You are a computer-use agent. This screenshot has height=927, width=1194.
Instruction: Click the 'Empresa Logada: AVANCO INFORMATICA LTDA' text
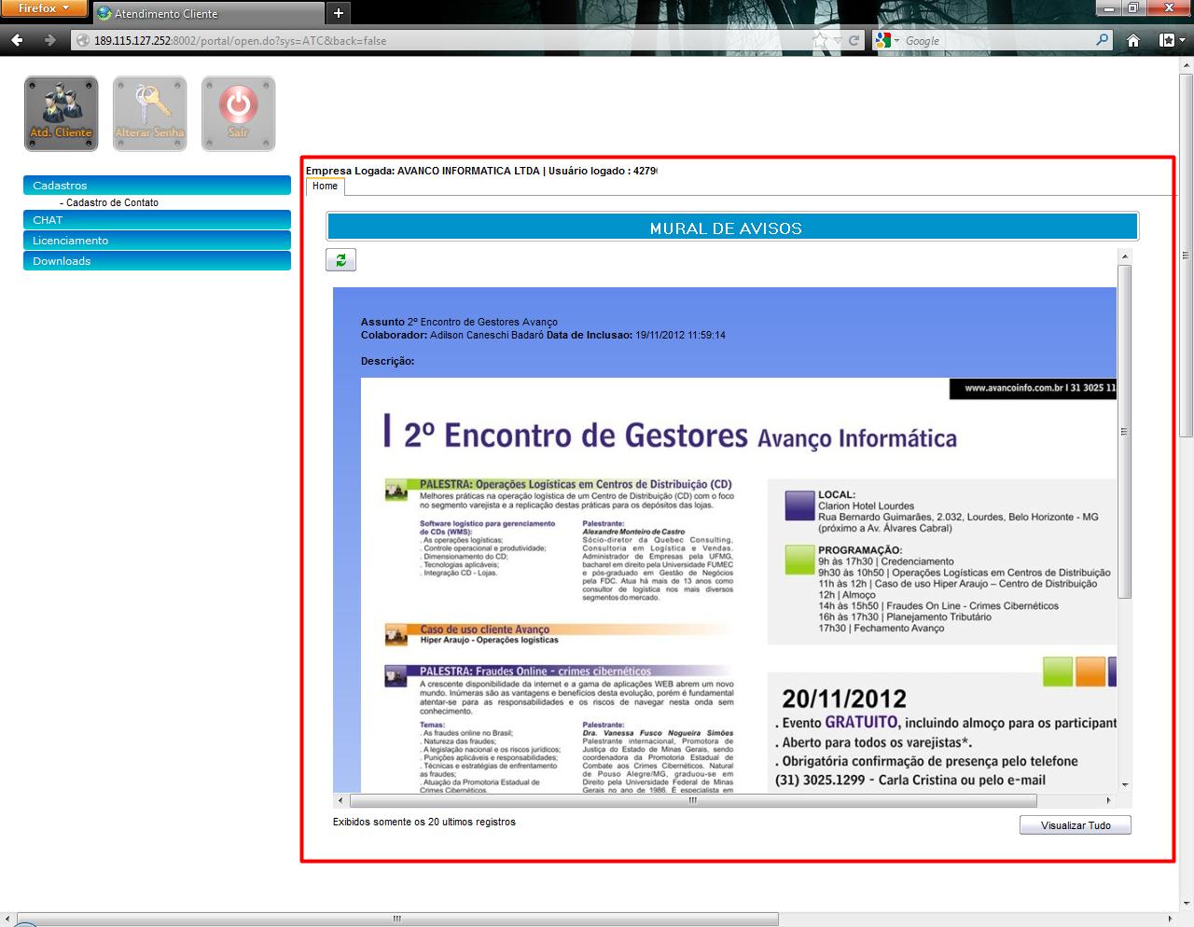[x=423, y=171]
